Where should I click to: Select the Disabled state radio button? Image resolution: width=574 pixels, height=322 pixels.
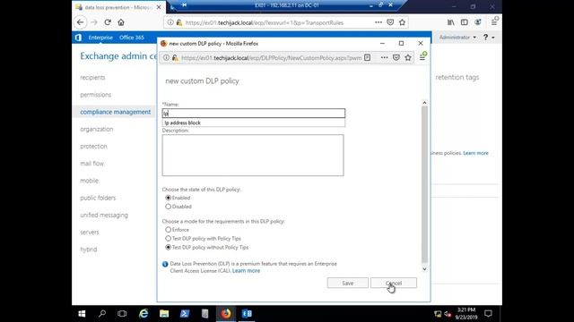tap(169, 207)
